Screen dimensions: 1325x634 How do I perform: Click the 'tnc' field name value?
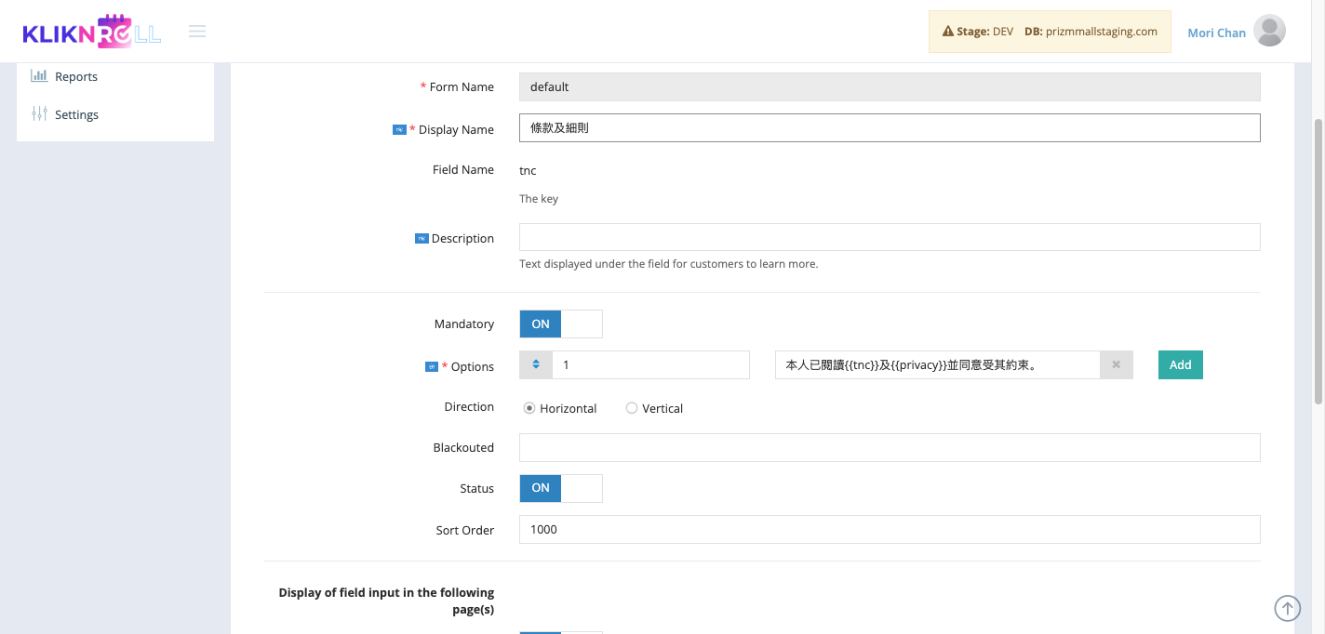528,170
